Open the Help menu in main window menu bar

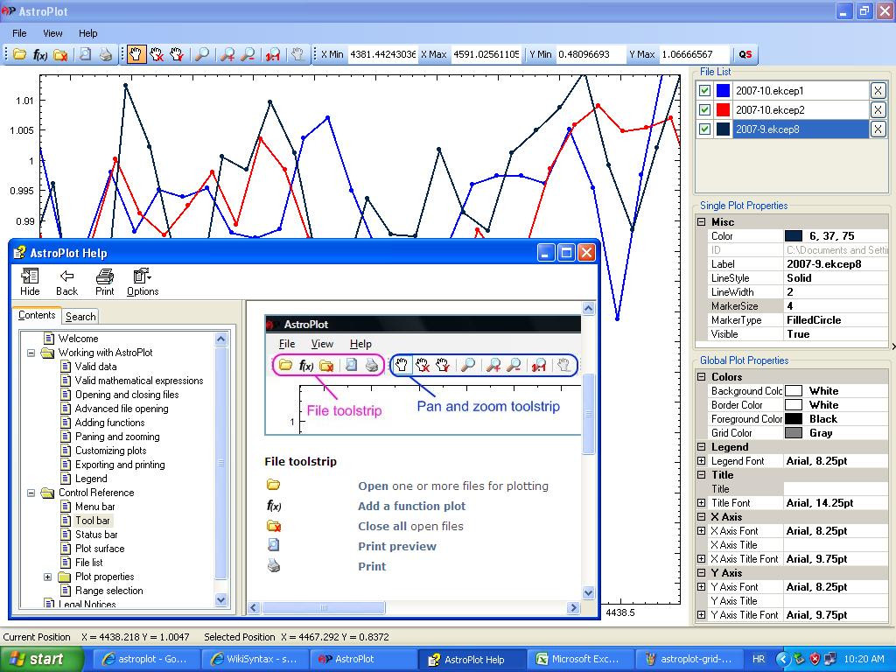[88, 33]
